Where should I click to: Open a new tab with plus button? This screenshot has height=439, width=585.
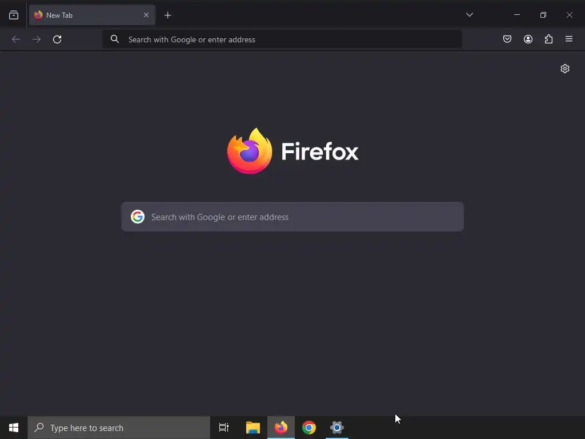tap(168, 15)
